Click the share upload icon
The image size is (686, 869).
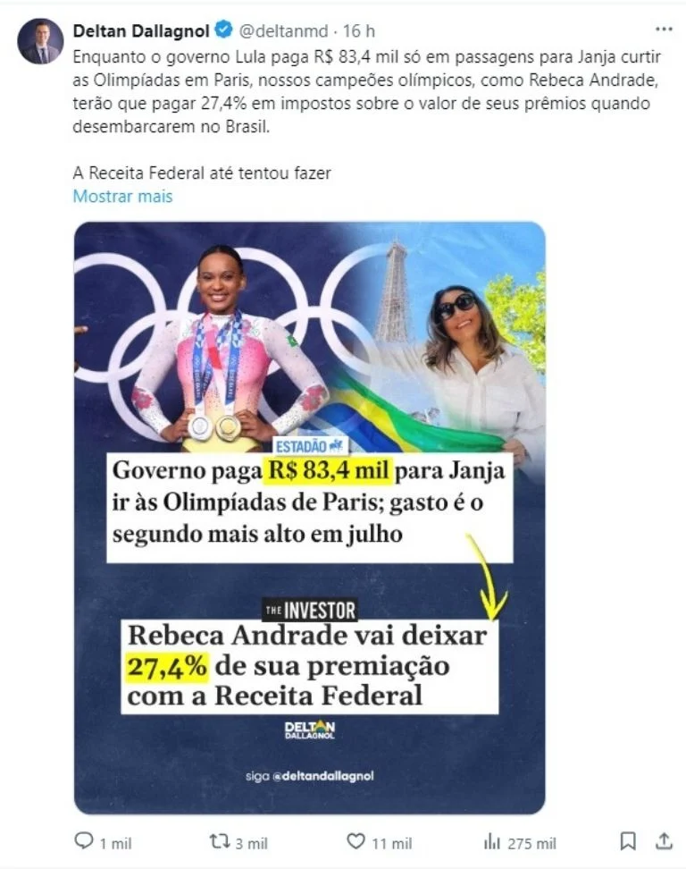point(664,840)
